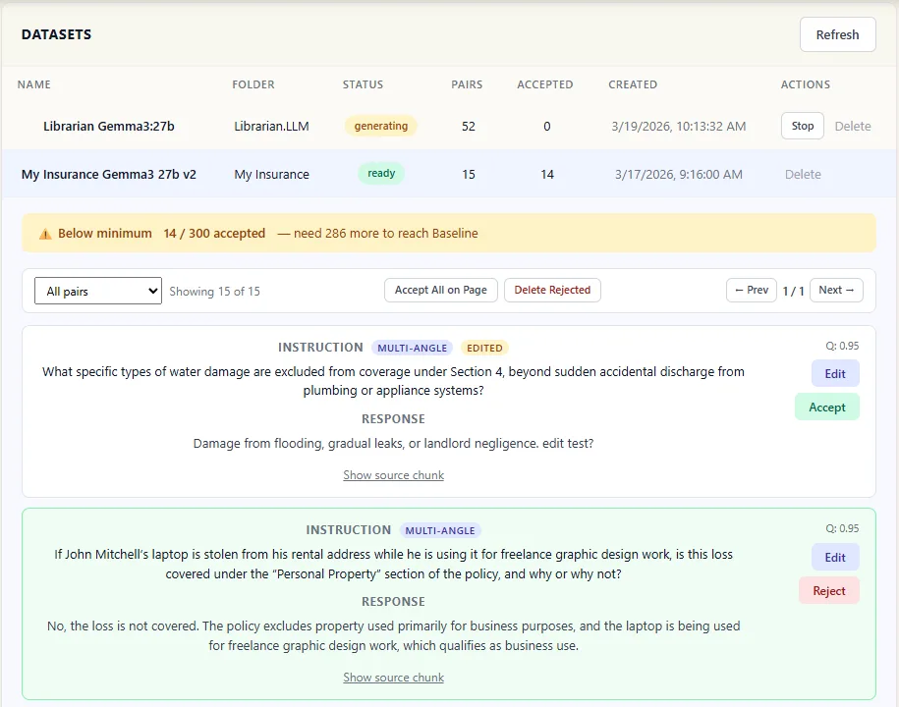Reject the John Mitchell laptop pair
Screen dimensions: 899x707
tap(828, 590)
